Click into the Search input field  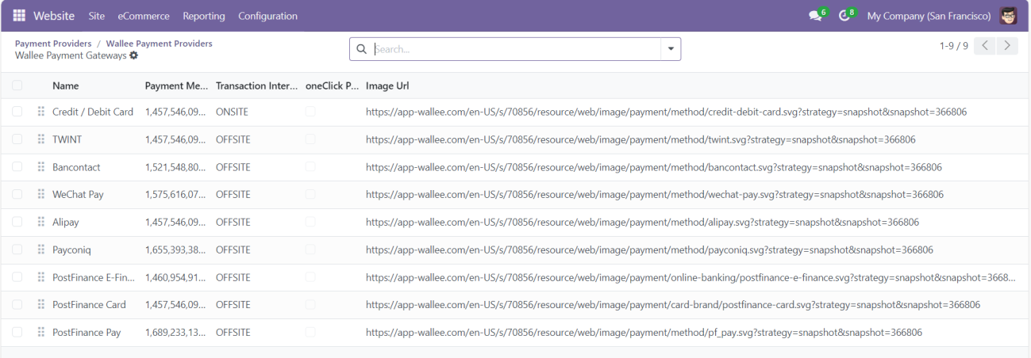click(x=516, y=49)
